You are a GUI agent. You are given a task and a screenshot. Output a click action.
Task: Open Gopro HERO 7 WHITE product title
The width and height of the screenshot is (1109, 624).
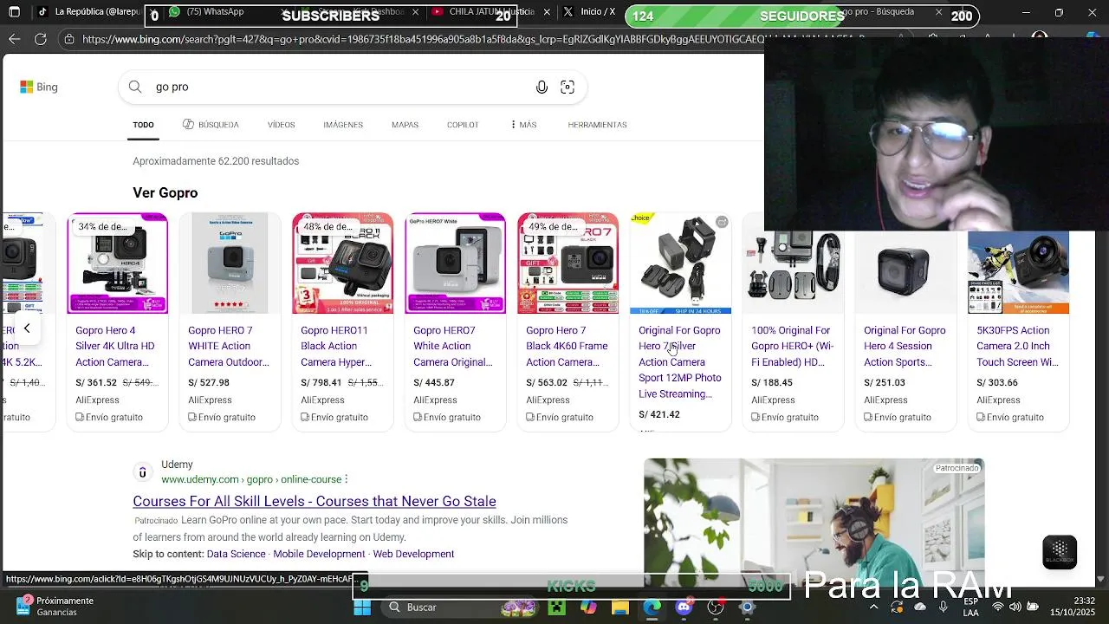pos(230,346)
